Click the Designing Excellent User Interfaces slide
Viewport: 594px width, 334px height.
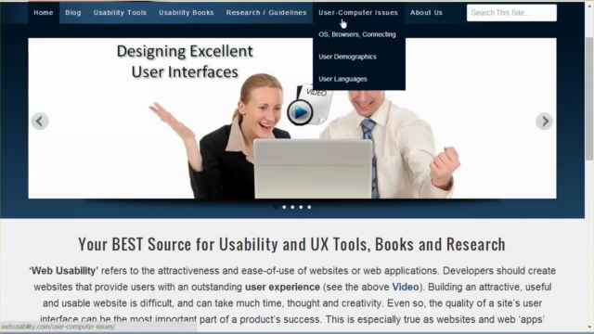(x=292, y=118)
